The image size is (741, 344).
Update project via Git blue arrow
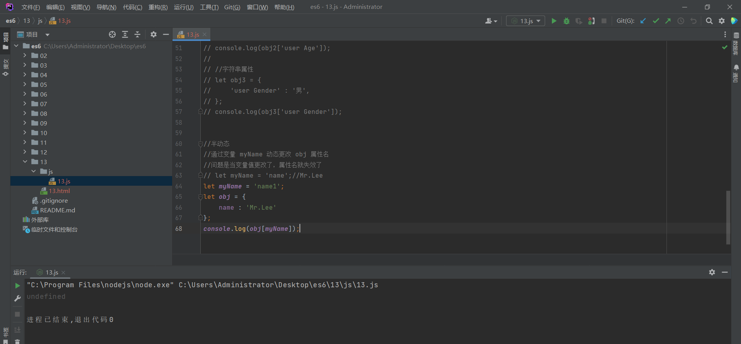tap(643, 21)
